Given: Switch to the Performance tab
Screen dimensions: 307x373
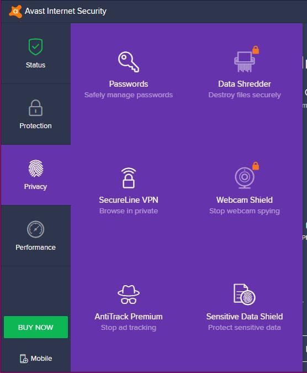Looking at the screenshot, I should (x=36, y=235).
